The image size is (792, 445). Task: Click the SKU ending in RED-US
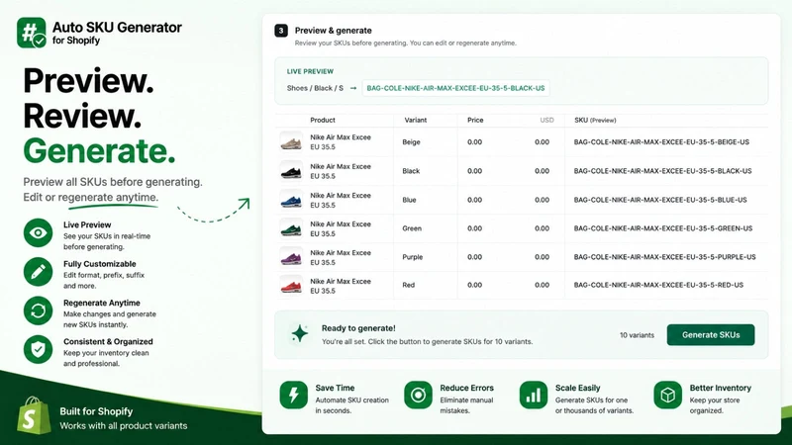tap(658, 285)
